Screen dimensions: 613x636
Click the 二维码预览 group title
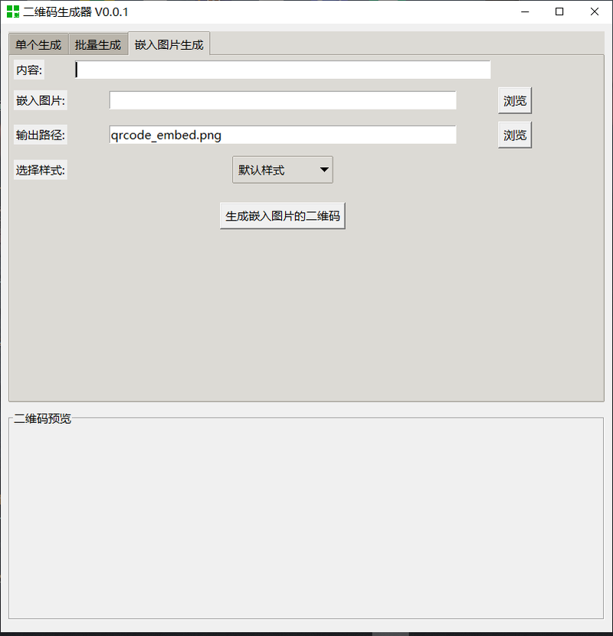(43, 418)
